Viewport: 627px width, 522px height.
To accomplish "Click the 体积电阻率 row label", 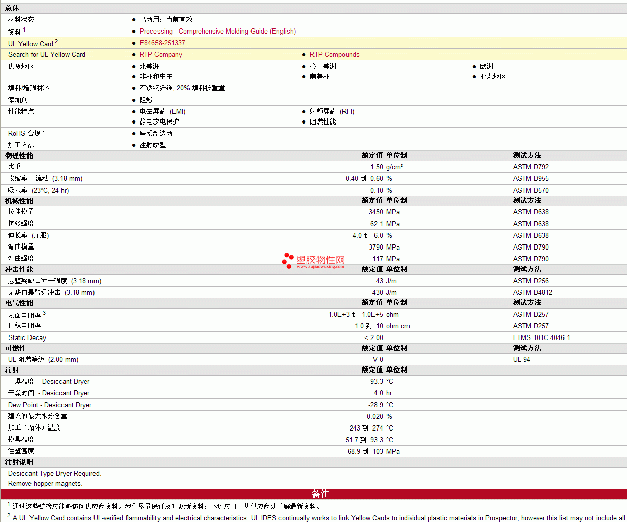I will point(24,325).
